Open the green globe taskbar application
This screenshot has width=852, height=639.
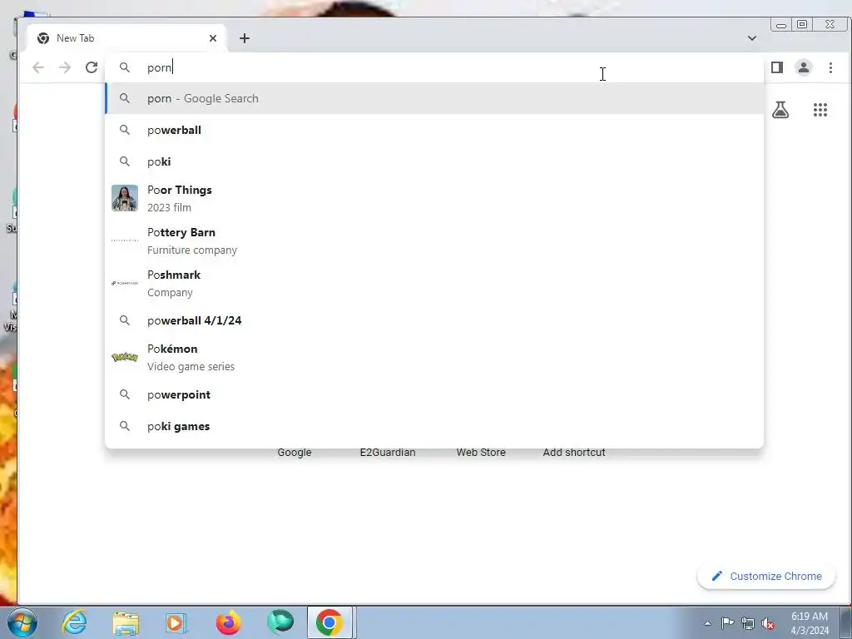280,622
